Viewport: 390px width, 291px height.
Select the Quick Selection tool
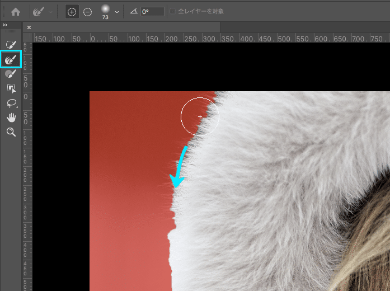(x=11, y=45)
